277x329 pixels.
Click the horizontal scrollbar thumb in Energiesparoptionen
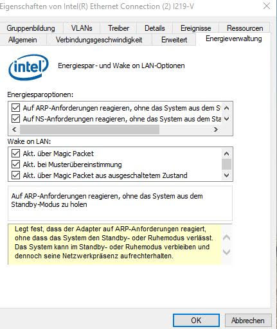point(89,129)
